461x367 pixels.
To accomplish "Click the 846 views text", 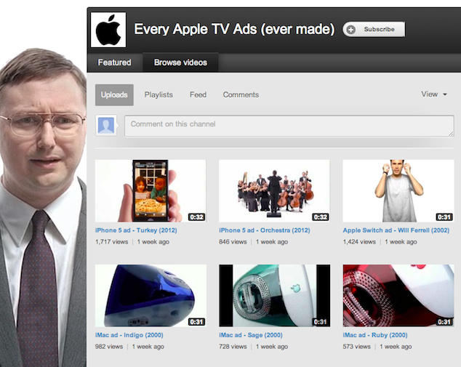I will (x=233, y=242).
